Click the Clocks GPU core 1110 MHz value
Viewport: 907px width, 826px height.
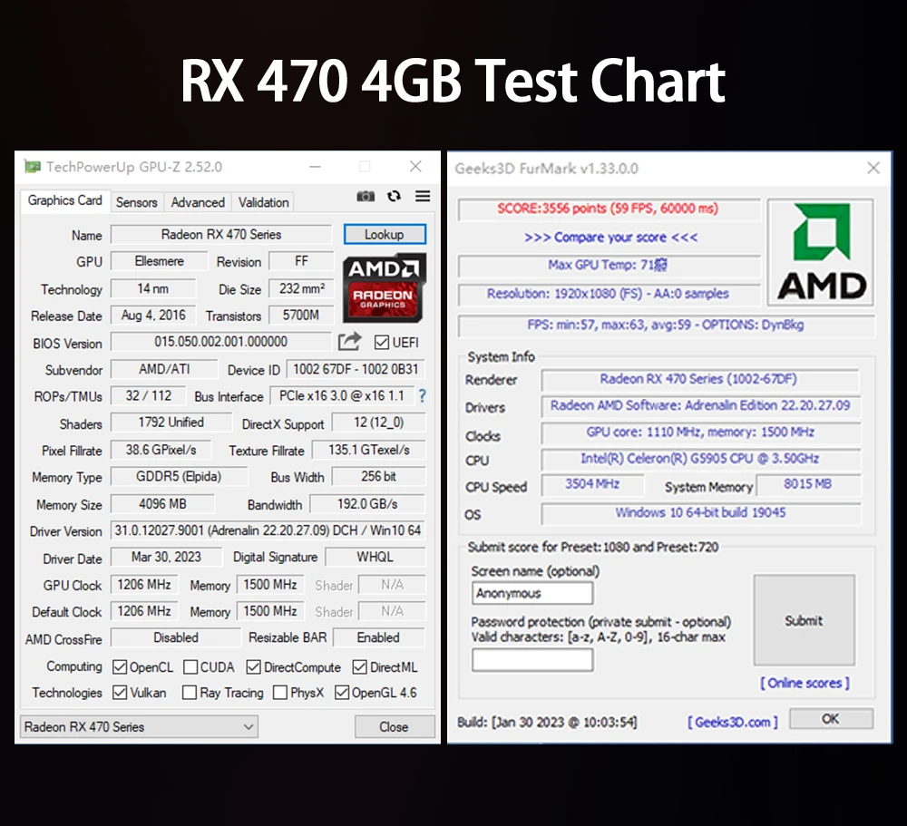699,432
